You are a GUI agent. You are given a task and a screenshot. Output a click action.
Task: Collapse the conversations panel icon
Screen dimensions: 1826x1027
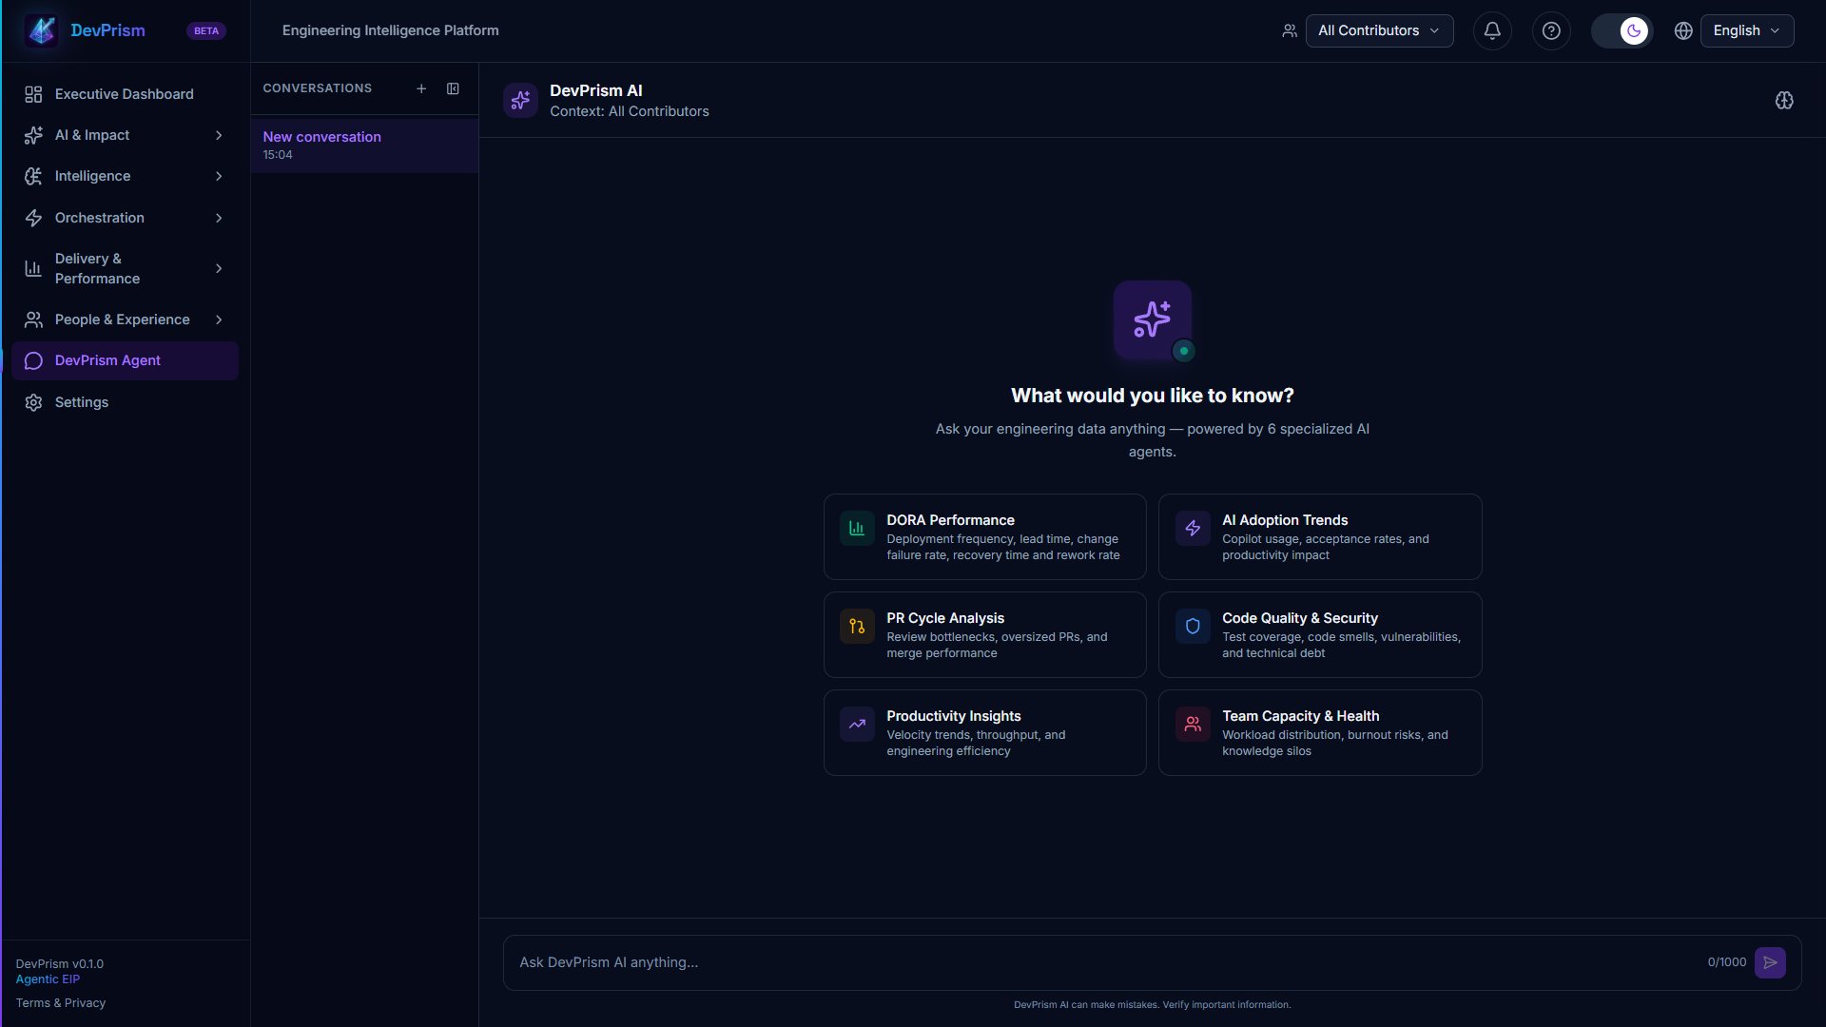tap(453, 88)
